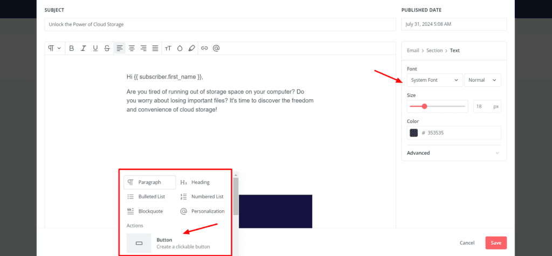The image size is (552, 256).
Task: Insert a Button action block
Action: coord(176,243)
